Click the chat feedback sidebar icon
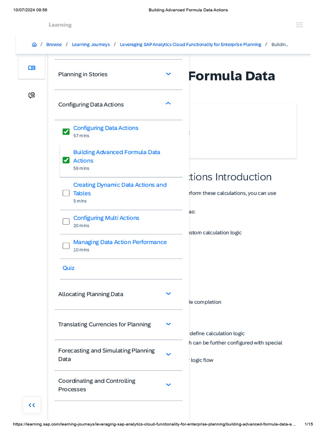Image resolution: width=326 pixels, height=434 pixels. (32, 95)
